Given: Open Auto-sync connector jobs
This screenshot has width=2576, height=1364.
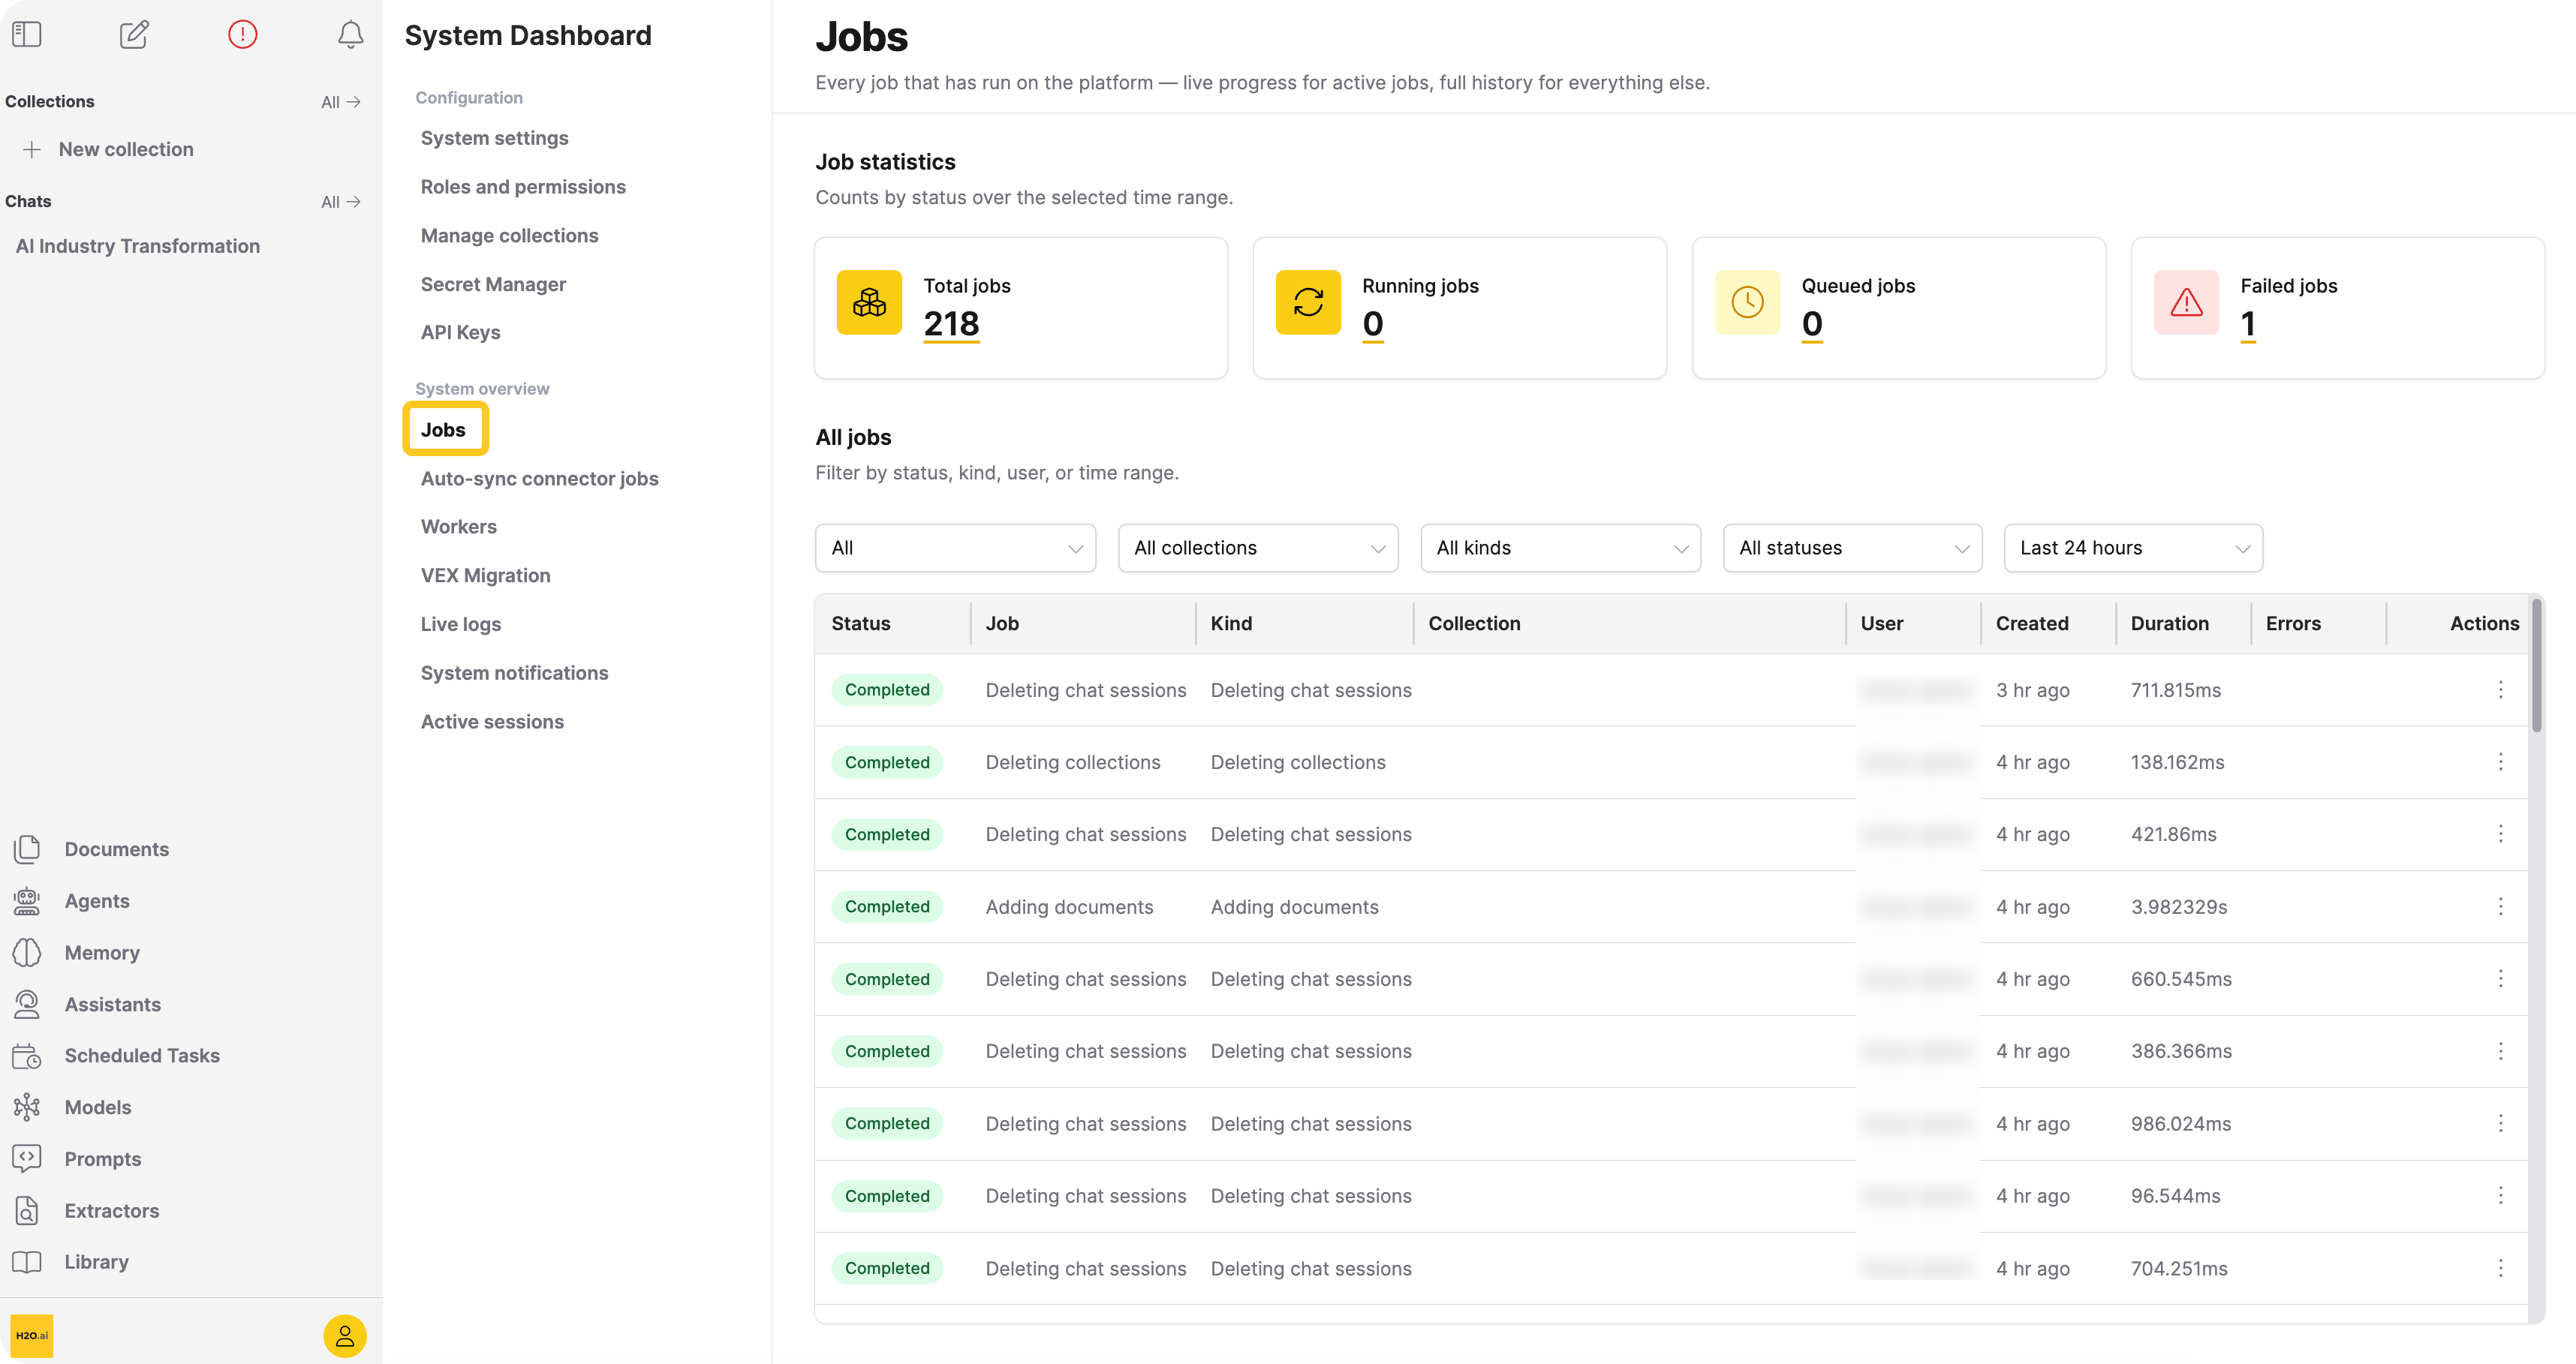Looking at the screenshot, I should click(539, 479).
